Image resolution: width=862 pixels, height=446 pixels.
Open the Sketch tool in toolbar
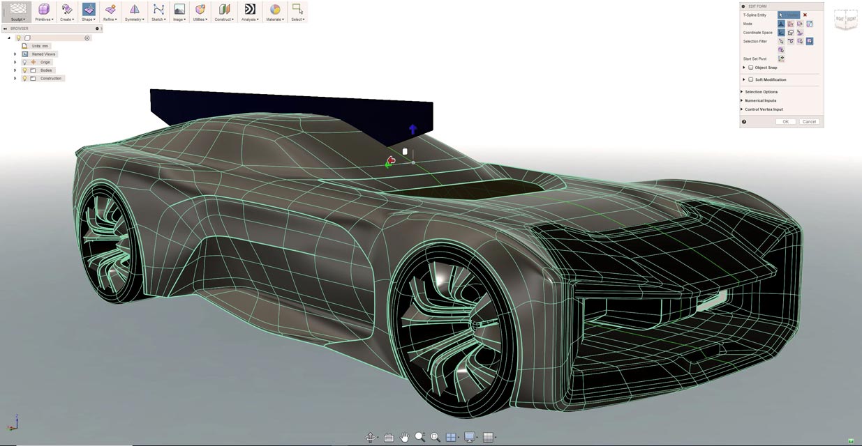click(158, 10)
